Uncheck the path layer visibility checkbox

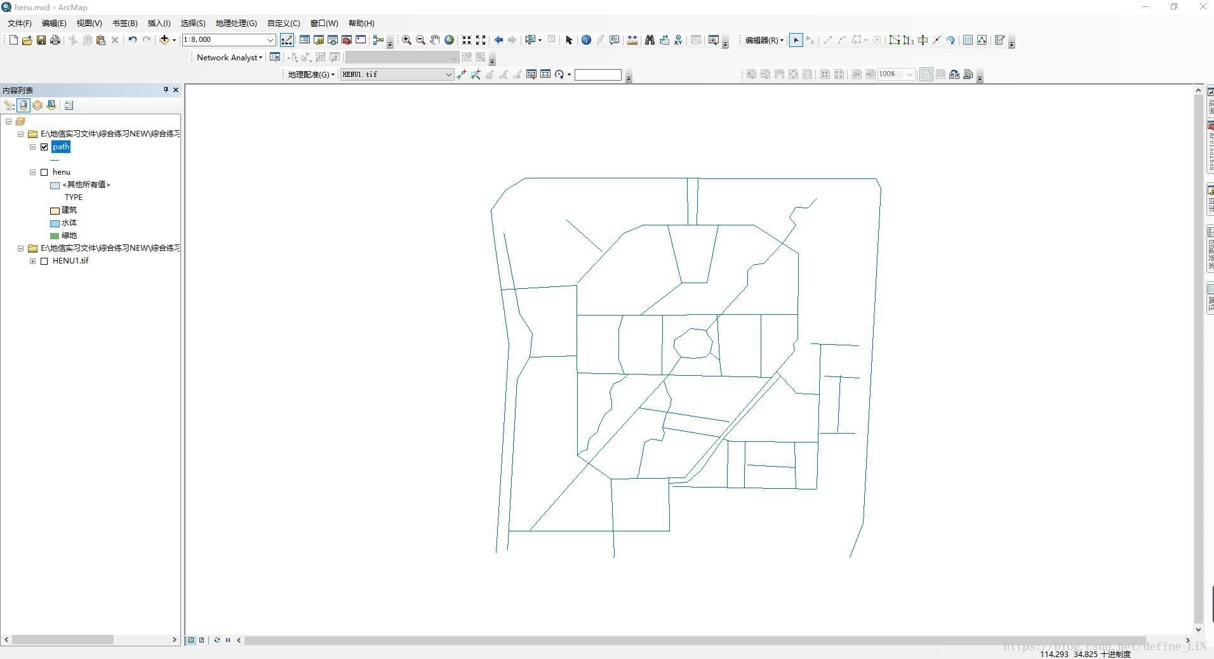tap(44, 147)
